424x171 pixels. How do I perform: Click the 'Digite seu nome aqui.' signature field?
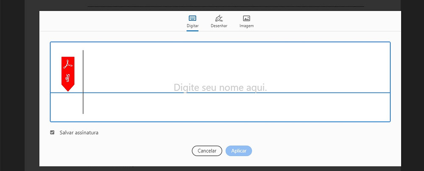[220, 82]
